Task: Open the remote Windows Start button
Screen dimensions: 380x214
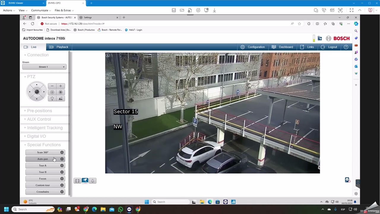Action: [x=147, y=202]
